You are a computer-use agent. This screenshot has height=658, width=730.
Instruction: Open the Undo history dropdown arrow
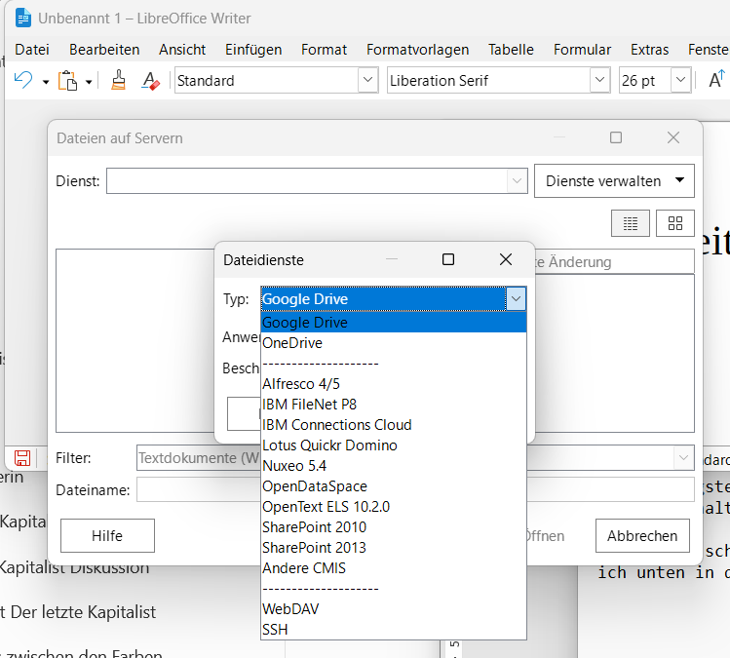[x=46, y=82]
